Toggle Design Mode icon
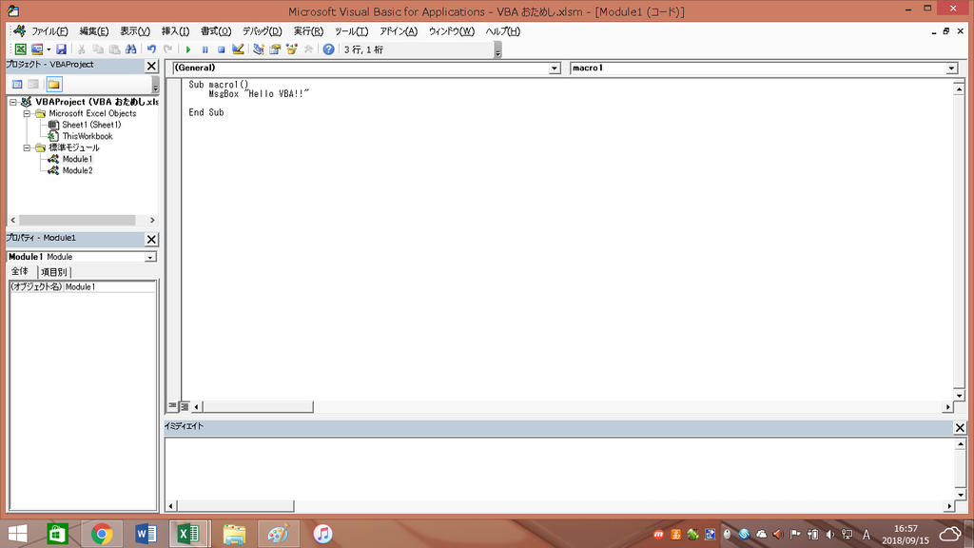Image resolution: width=974 pixels, height=548 pixels. pyautogui.click(x=238, y=49)
